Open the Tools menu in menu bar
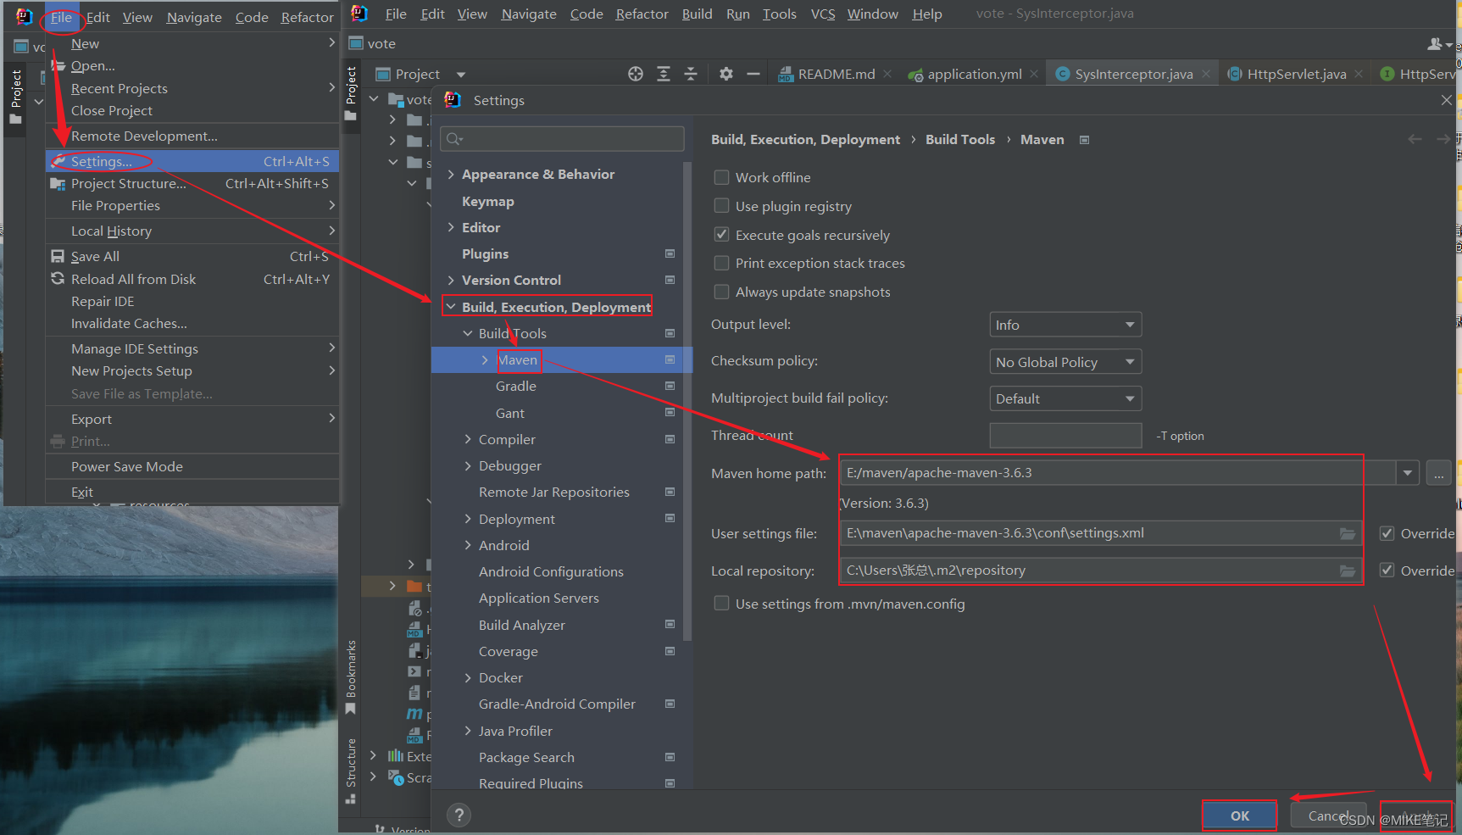This screenshot has height=835, width=1462. pos(779,14)
